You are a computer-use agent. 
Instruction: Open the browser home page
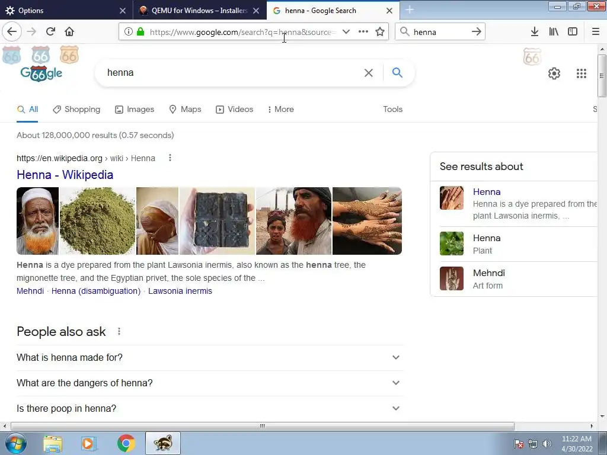click(69, 31)
